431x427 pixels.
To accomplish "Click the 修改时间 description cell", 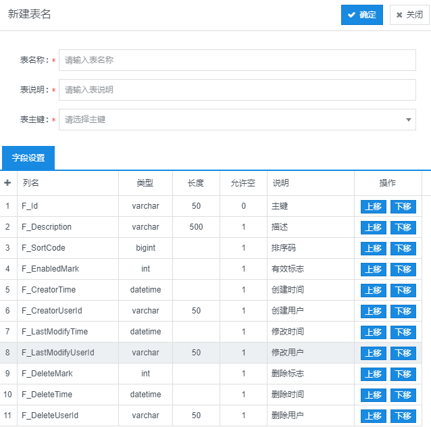I will [x=311, y=332].
